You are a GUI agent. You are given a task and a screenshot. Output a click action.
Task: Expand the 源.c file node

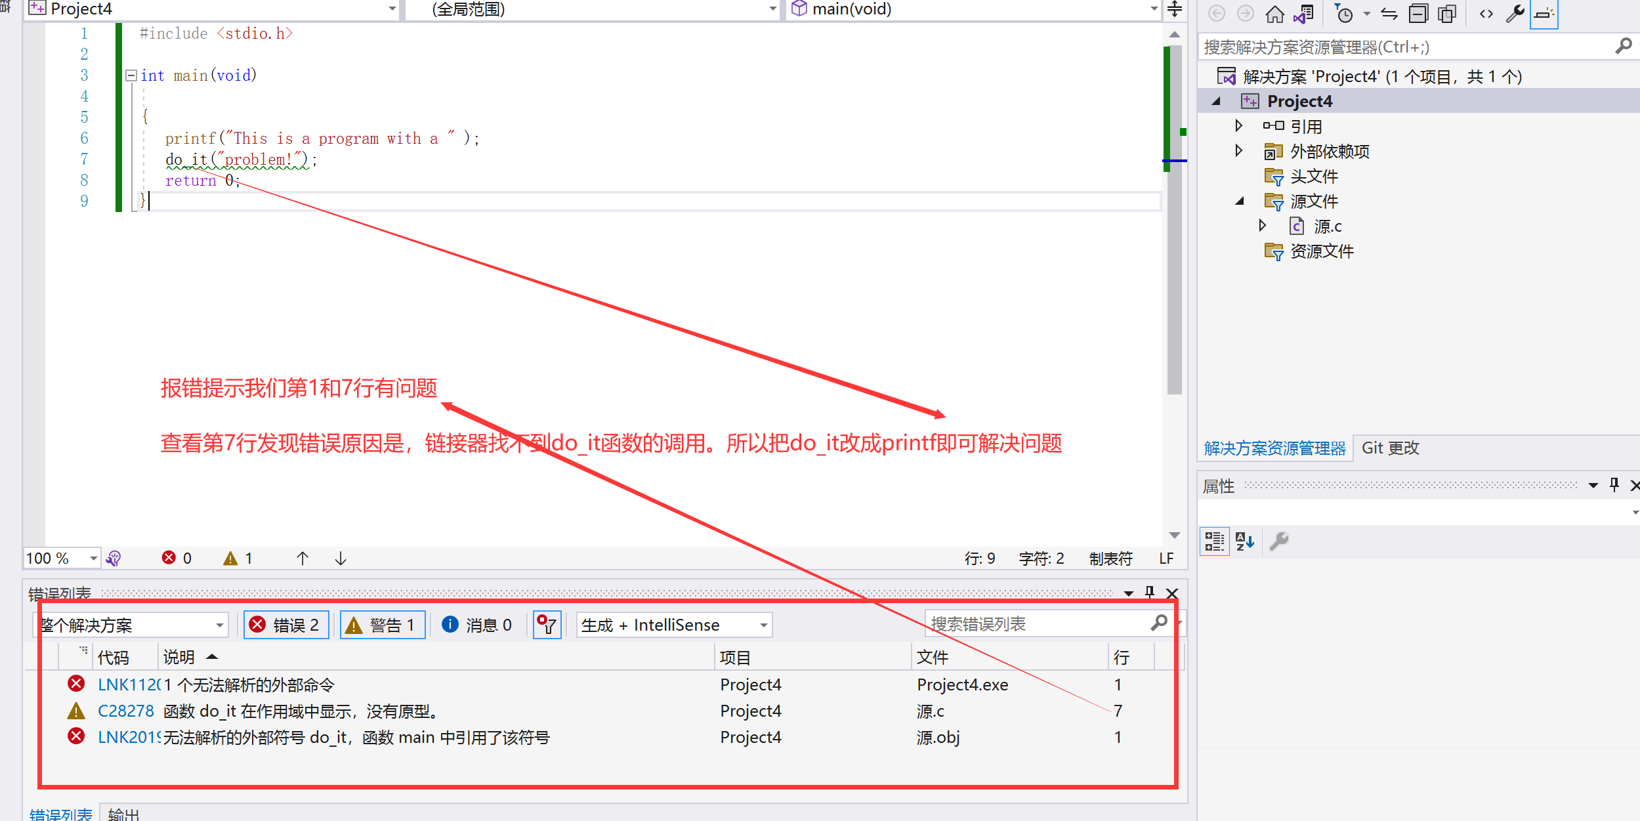pyautogui.click(x=1262, y=225)
